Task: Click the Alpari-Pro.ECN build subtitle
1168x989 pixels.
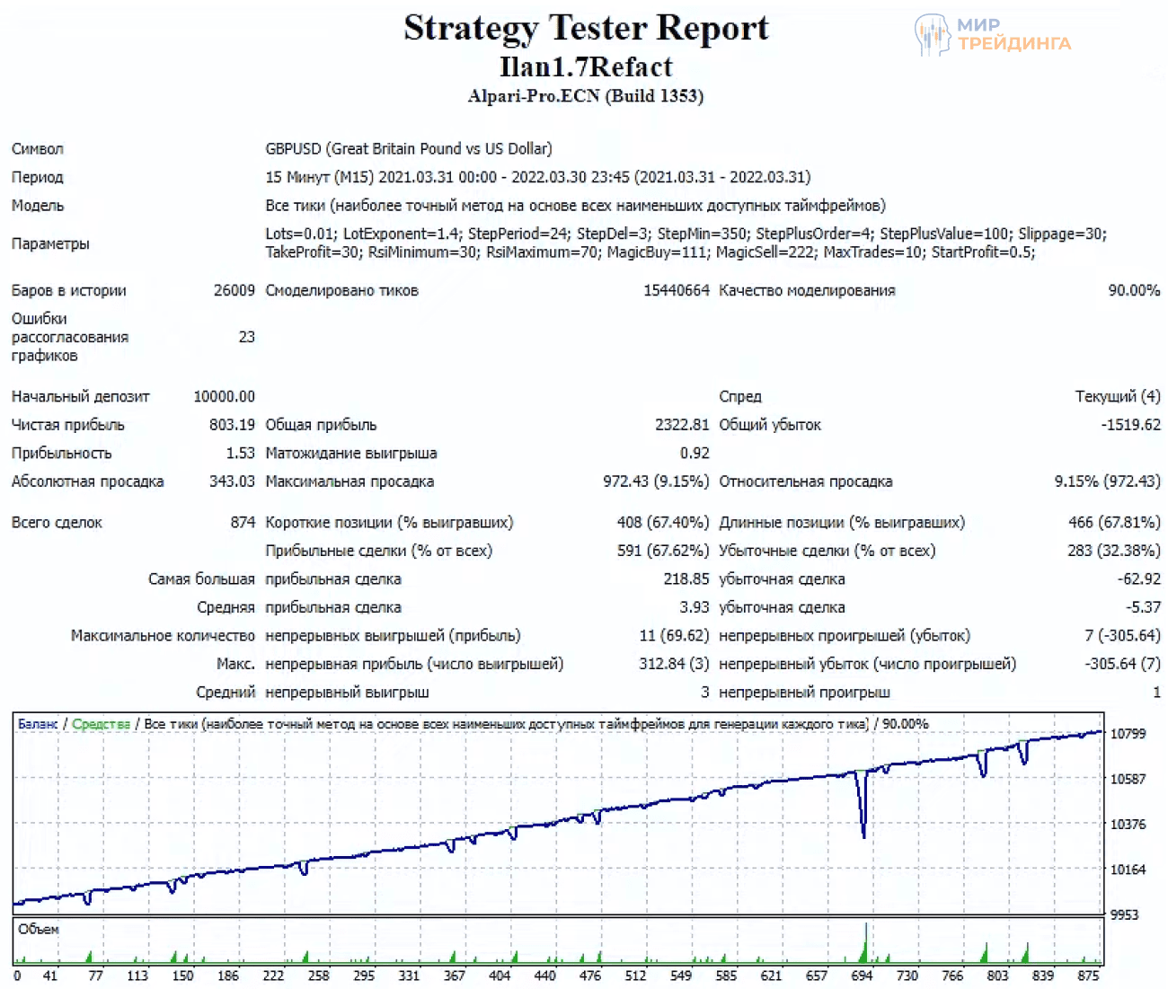Action: tap(586, 96)
